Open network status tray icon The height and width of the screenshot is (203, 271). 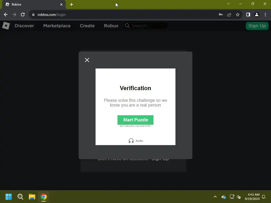[x=232, y=197]
